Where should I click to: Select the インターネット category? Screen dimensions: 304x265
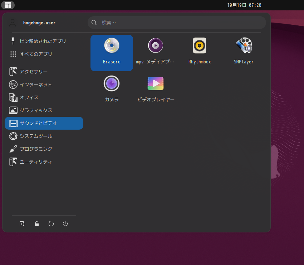tap(44, 85)
